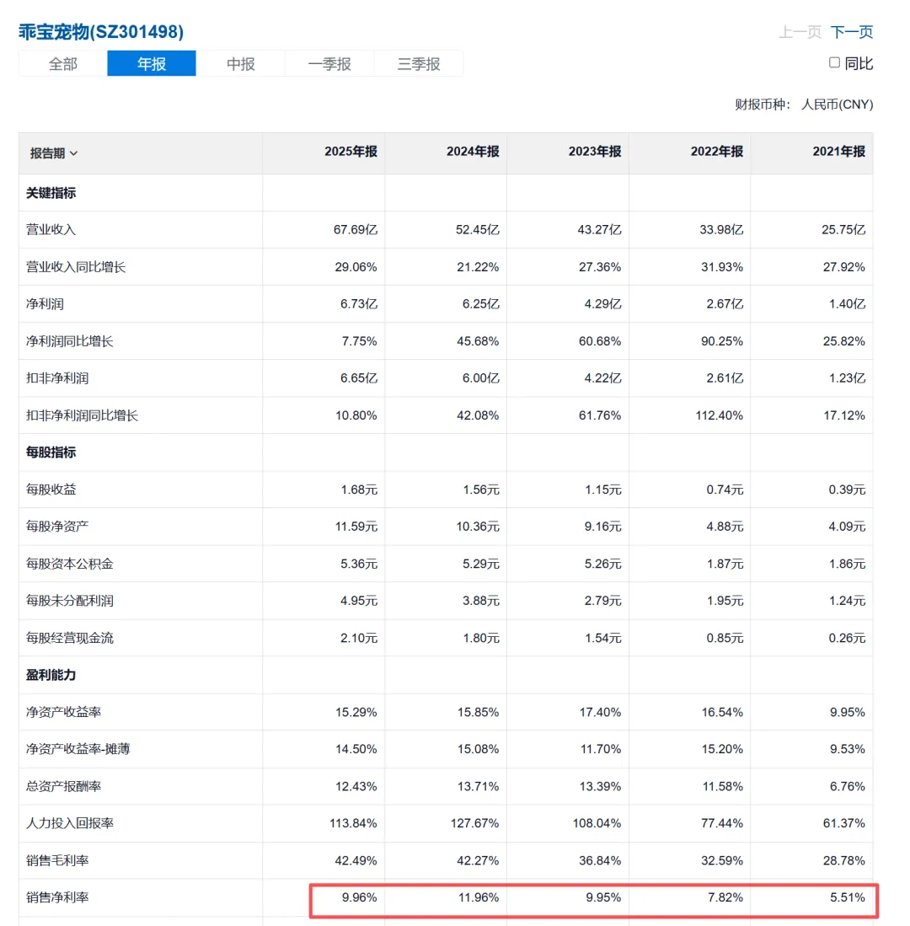Select the 2024年报 column header

pos(473,152)
